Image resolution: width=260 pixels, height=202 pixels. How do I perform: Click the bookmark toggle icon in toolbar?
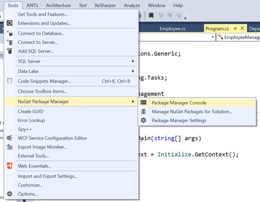(151, 15)
